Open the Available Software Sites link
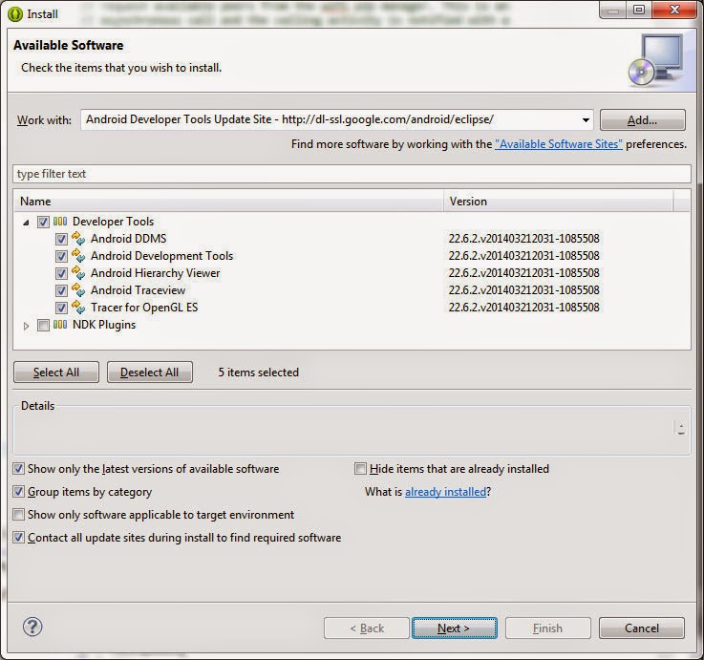Image resolution: width=704 pixels, height=660 pixels. (x=559, y=144)
